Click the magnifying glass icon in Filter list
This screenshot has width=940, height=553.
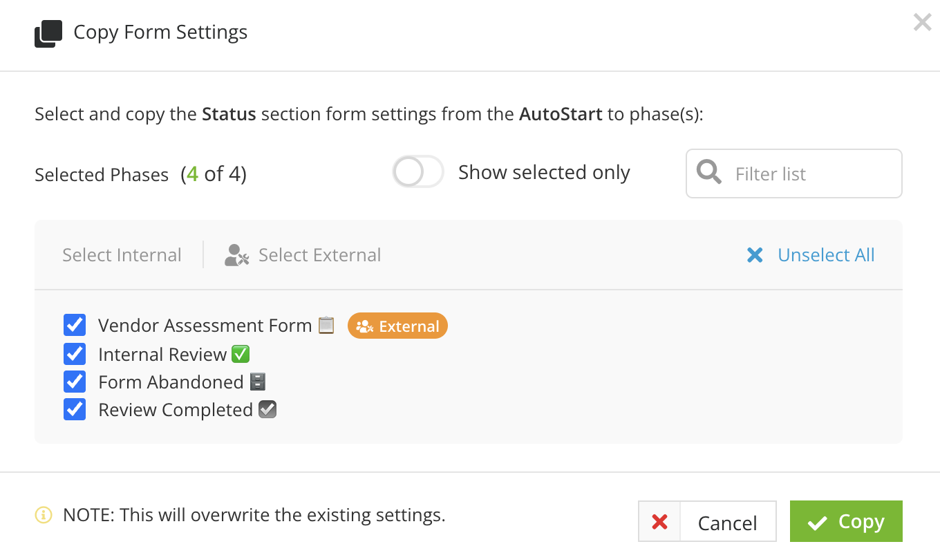pyautogui.click(x=708, y=173)
